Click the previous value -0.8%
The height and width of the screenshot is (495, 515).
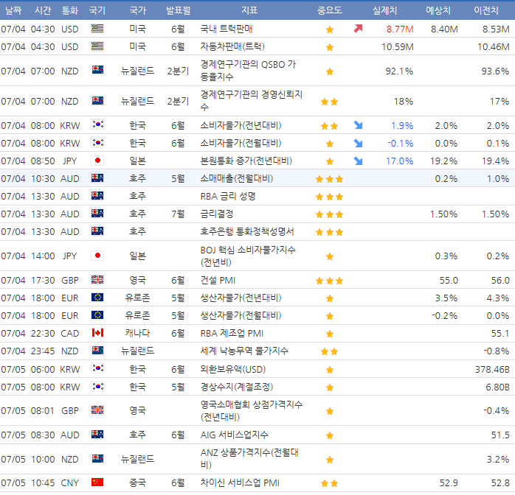tap(497, 351)
